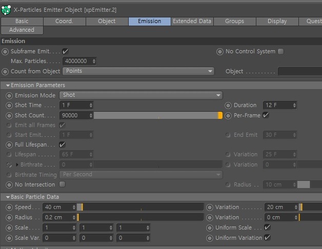The width and height of the screenshot is (322, 249).
Task: Enable the No Control System checkbox
Action: [280, 51]
